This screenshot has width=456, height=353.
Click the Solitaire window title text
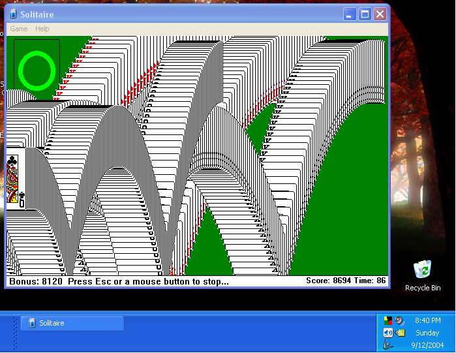37,14
